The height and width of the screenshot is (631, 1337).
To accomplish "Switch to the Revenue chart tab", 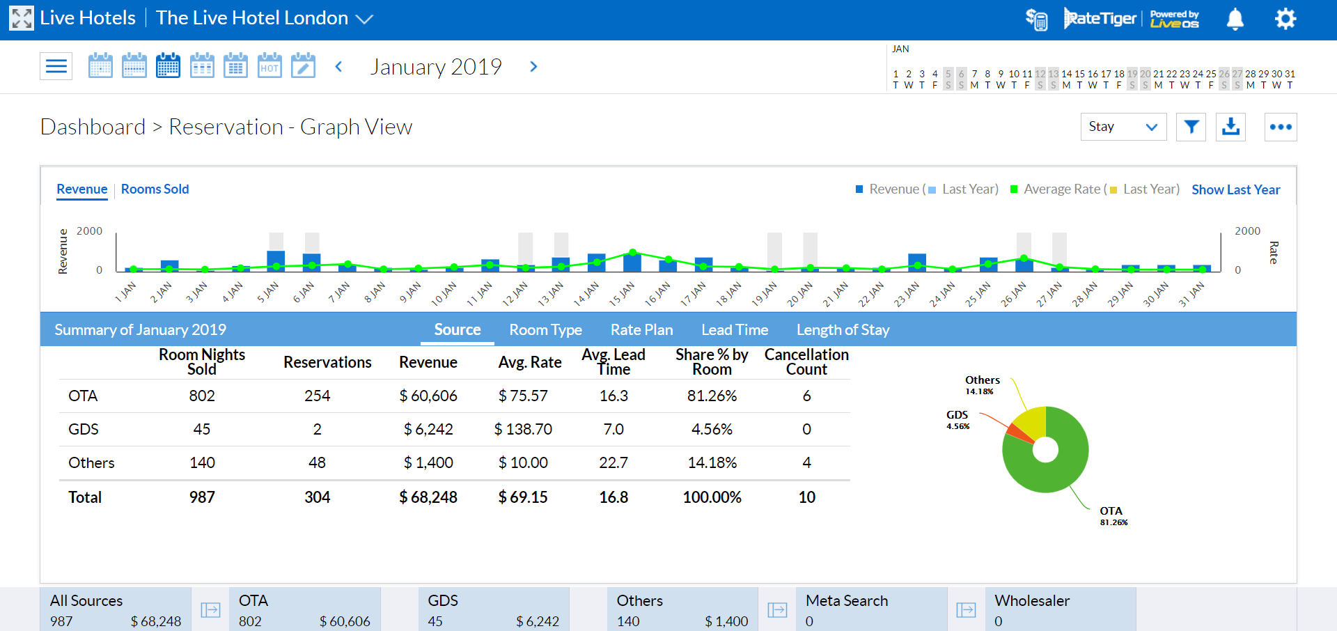I will click(x=82, y=189).
